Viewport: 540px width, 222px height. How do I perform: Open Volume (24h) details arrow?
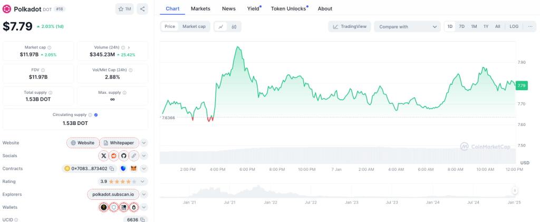(129, 47)
